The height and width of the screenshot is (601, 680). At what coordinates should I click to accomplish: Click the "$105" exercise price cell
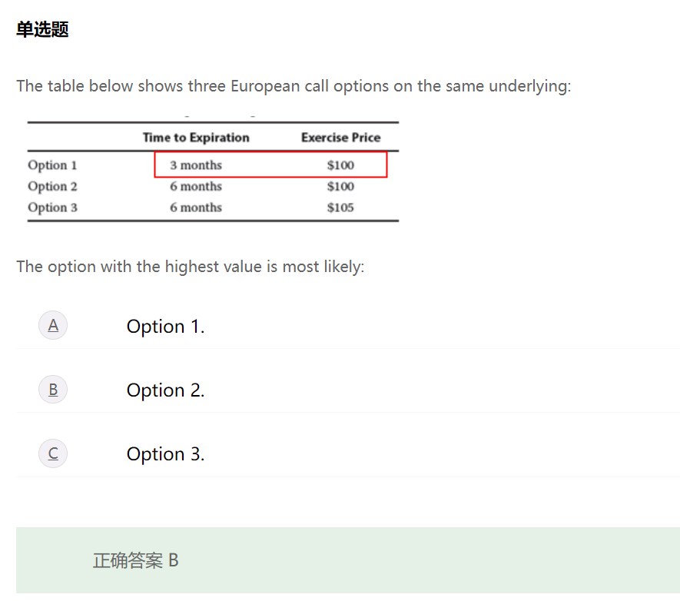click(x=340, y=208)
